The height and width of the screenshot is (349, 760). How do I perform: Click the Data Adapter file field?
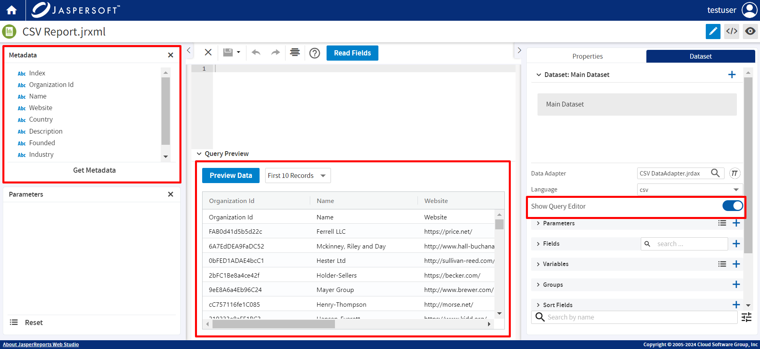(680, 173)
